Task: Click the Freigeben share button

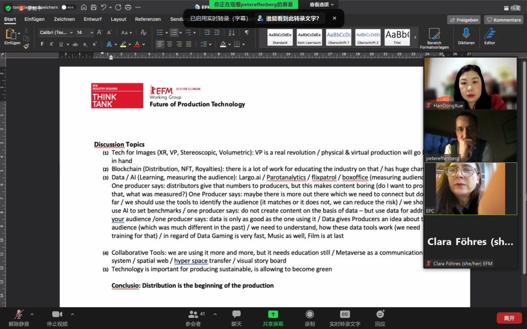Action: pos(464,20)
